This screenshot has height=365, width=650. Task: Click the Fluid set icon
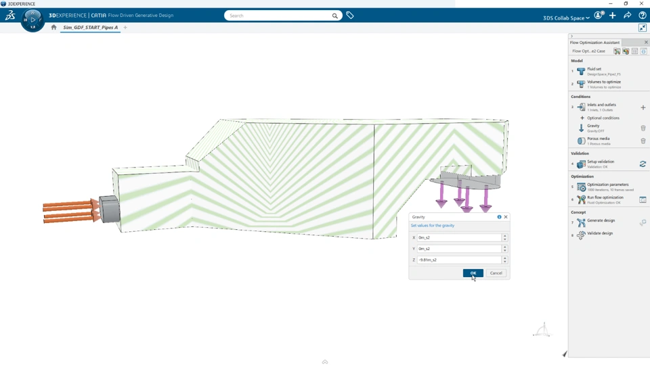[581, 71]
